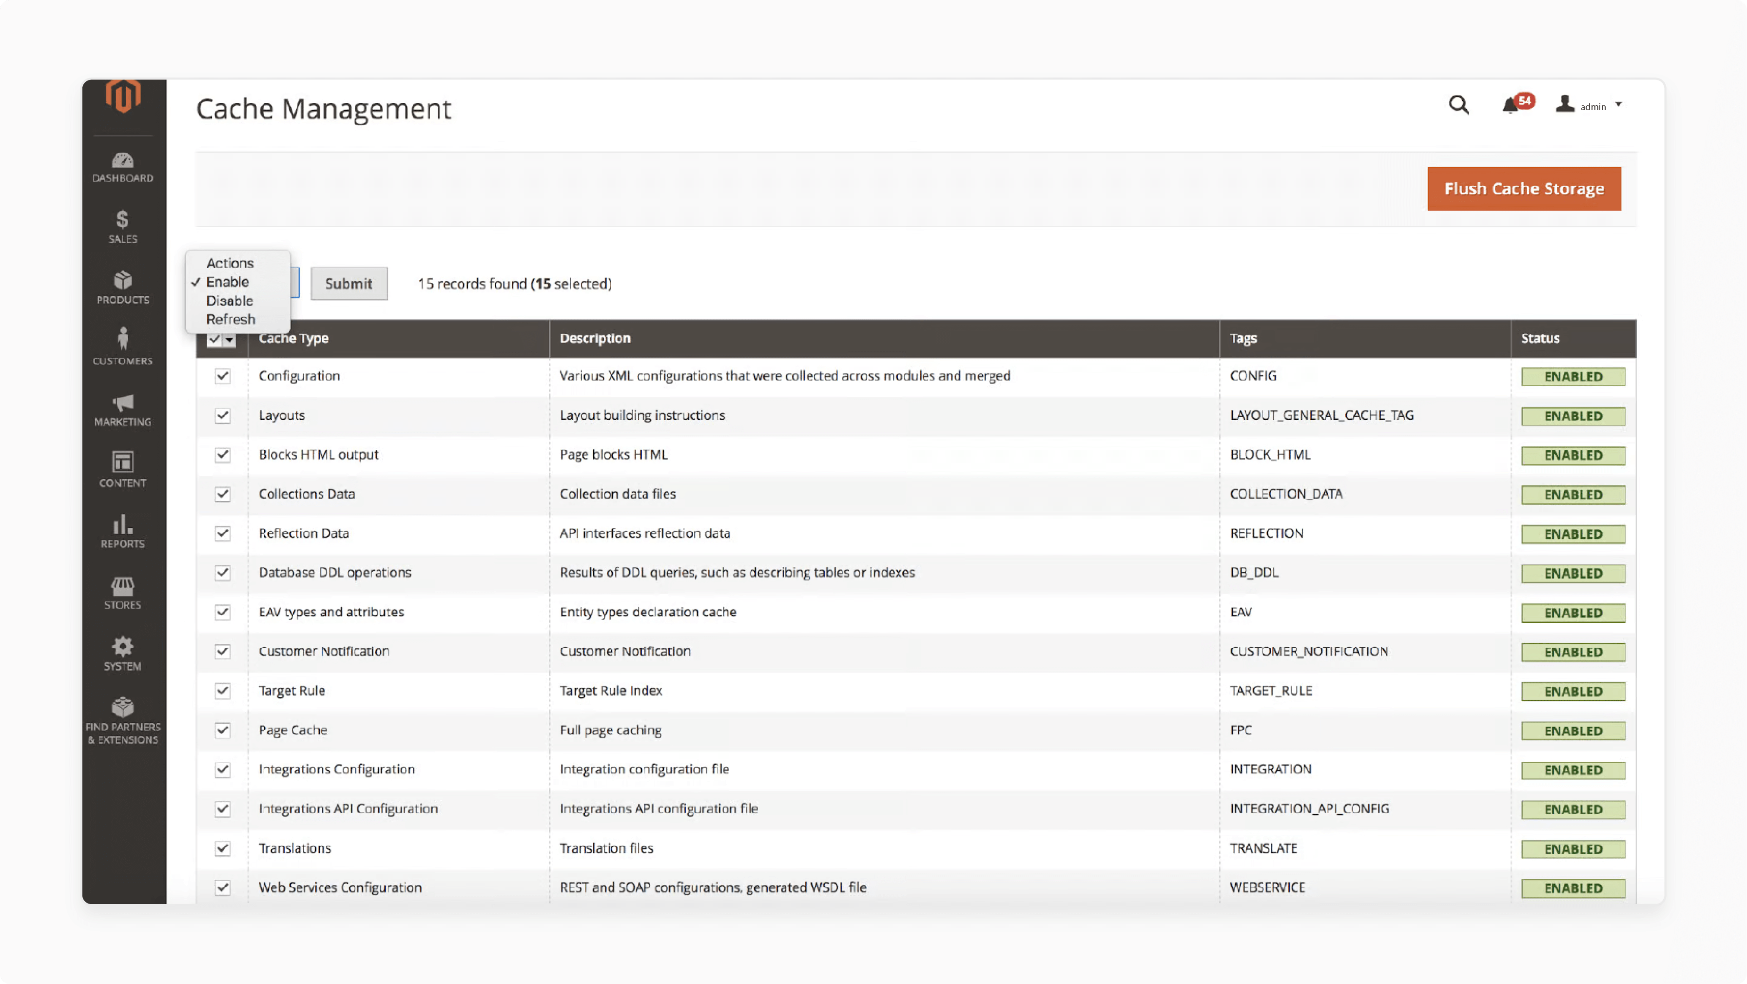Open the Sales sidebar menu

click(x=123, y=227)
